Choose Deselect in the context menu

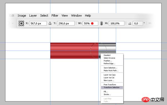tap(107, 55)
